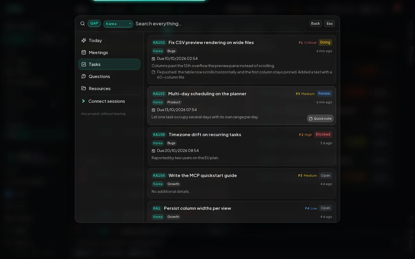Screen dimensions: 415x259
Task: Click the Bugs tag on KA102
Action: tap(171, 51)
